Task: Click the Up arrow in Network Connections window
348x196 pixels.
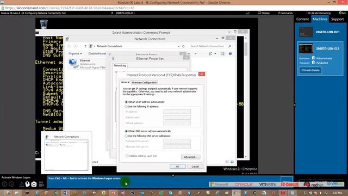Action: tap(85, 46)
